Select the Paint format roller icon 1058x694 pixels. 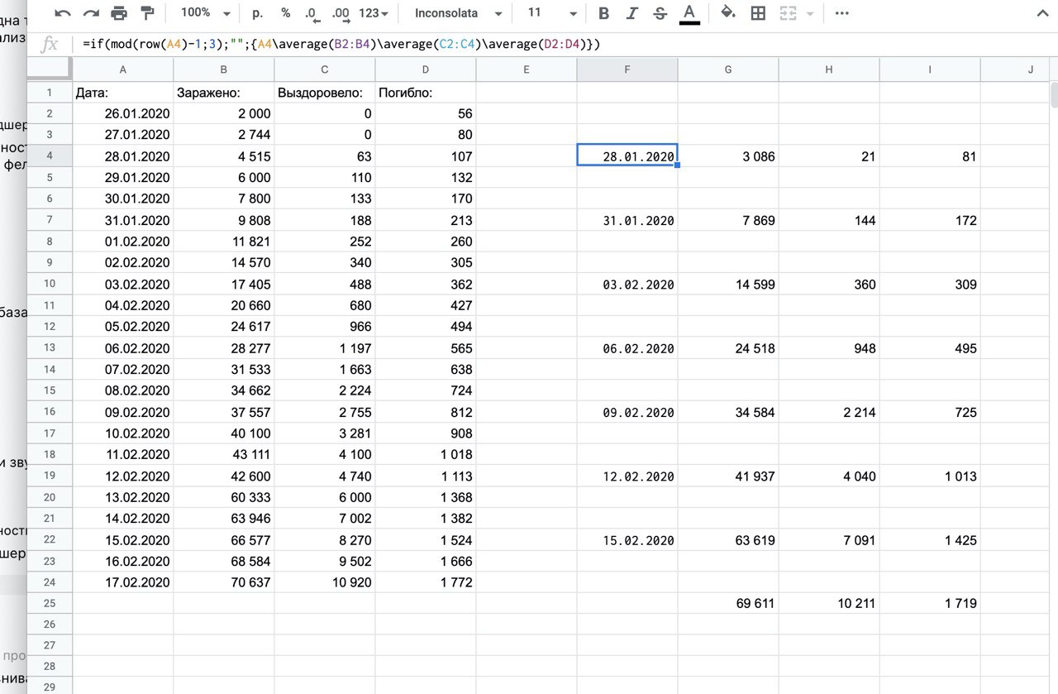[x=147, y=13]
